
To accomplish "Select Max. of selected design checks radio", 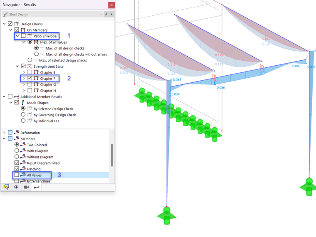I will click(x=30, y=60).
